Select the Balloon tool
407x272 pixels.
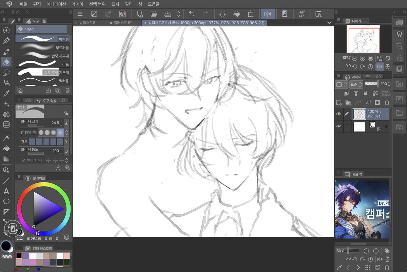click(6, 201)
